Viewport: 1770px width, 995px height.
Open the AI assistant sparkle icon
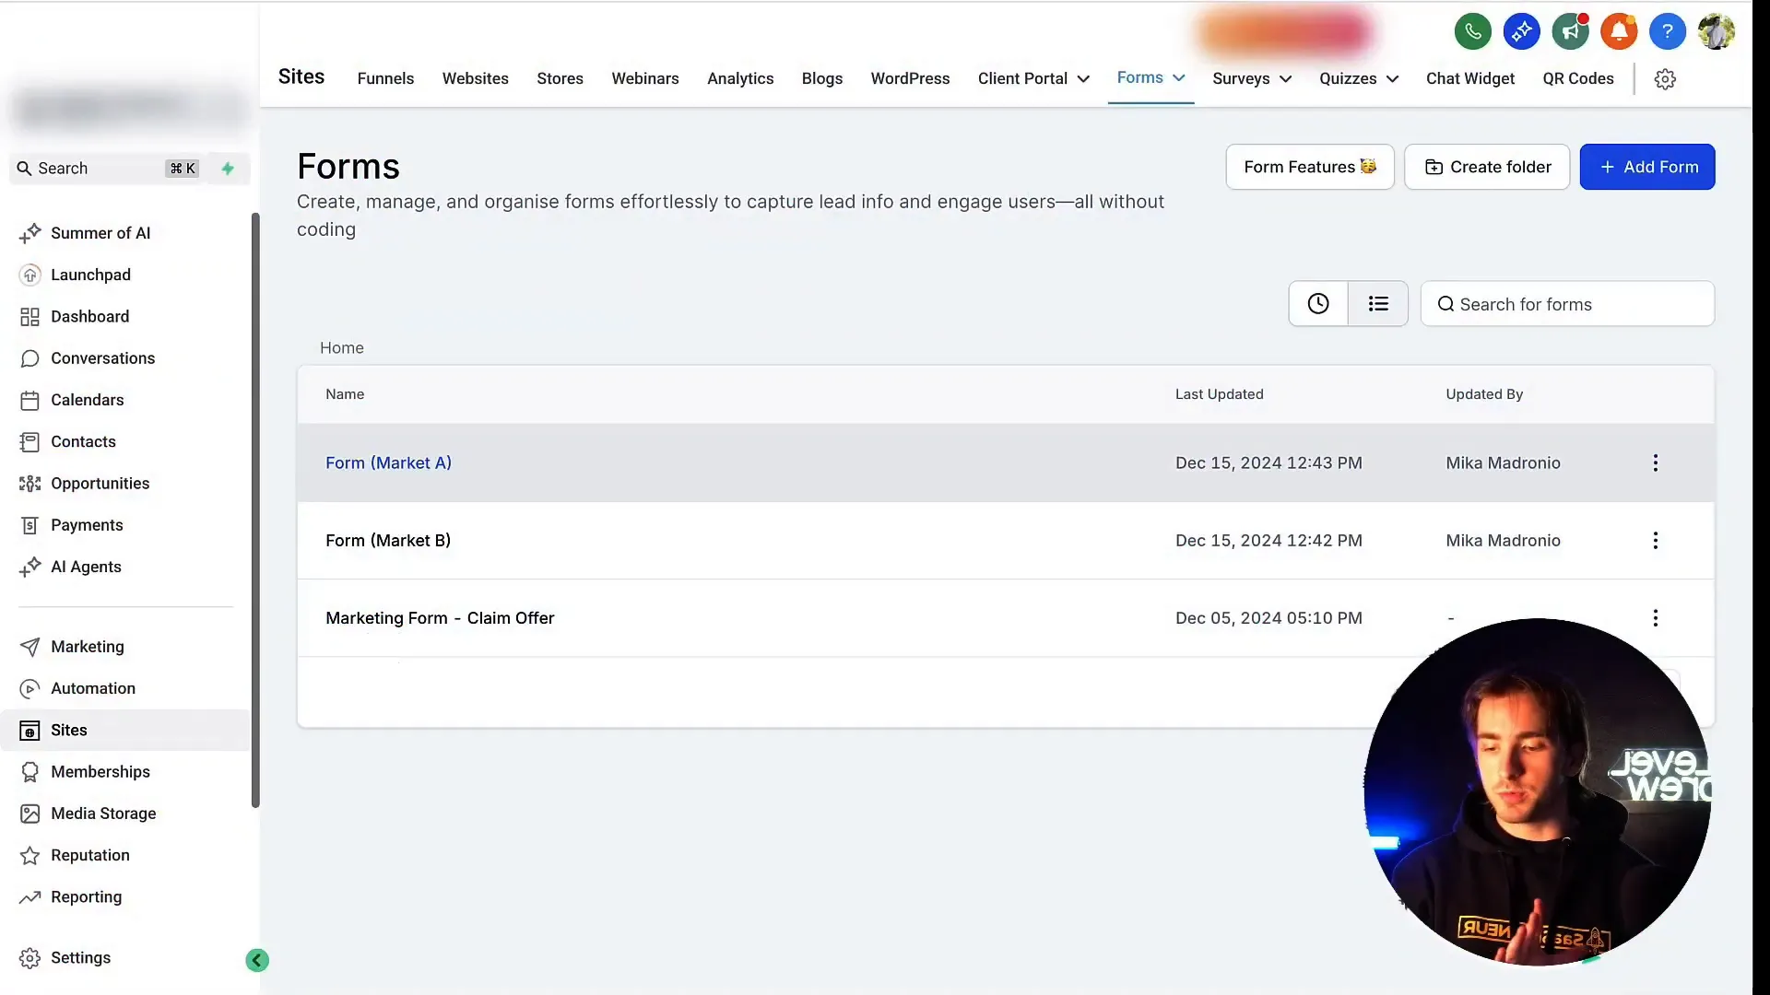point(1521,30)
